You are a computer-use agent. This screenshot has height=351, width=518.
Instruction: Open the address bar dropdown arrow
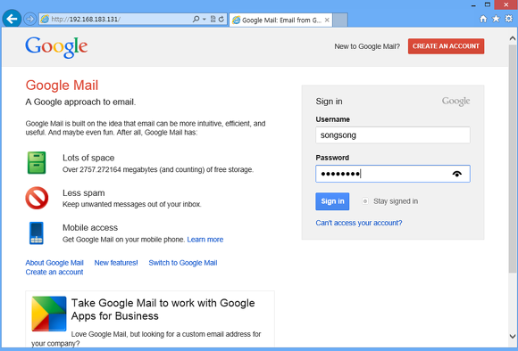205,19
